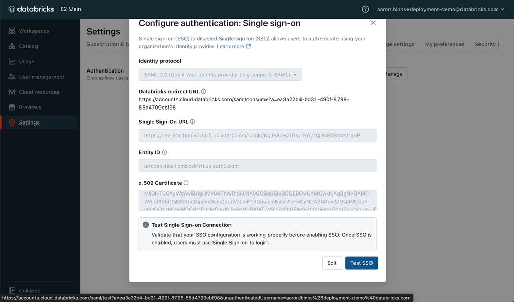The image size is (514, 302).
Task: Click the Entity ID input field
Action: (x=257, y=166)
